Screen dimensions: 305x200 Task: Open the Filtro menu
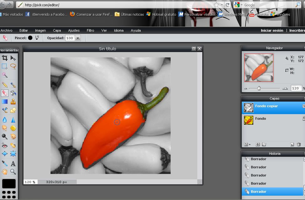point(90,30)
